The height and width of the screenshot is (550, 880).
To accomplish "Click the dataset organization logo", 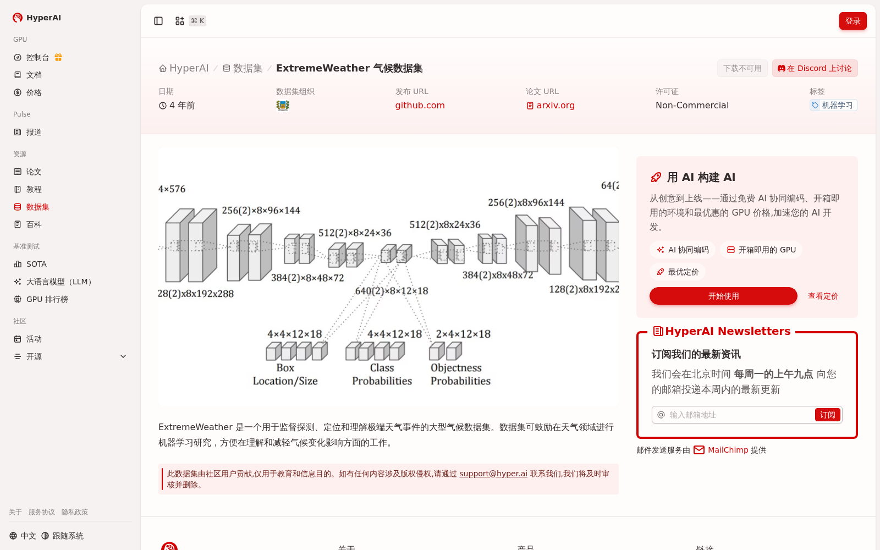I will (x=283, y=106).
